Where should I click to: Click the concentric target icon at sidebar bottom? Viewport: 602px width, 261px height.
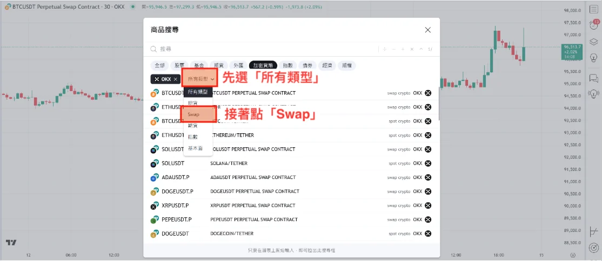click(x=593, y=248)
